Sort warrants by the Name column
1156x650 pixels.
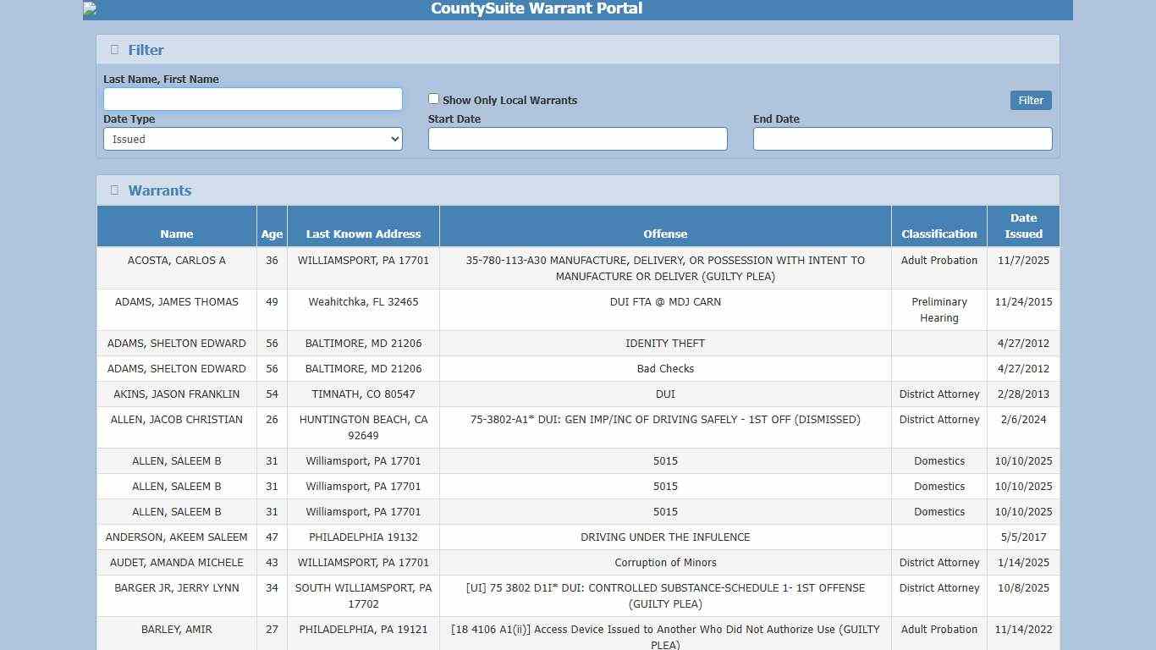tap(176, 234)
